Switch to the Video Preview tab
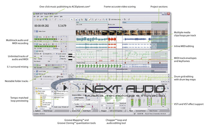Screen dimensions: 210x132 (x=153, y=111)
